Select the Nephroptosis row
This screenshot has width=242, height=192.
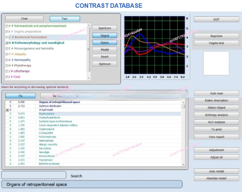(93, 141)
